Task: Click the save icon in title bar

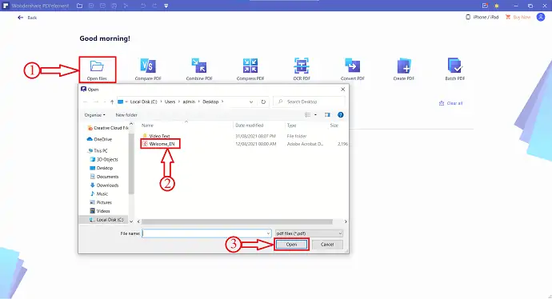Action: 91,6
